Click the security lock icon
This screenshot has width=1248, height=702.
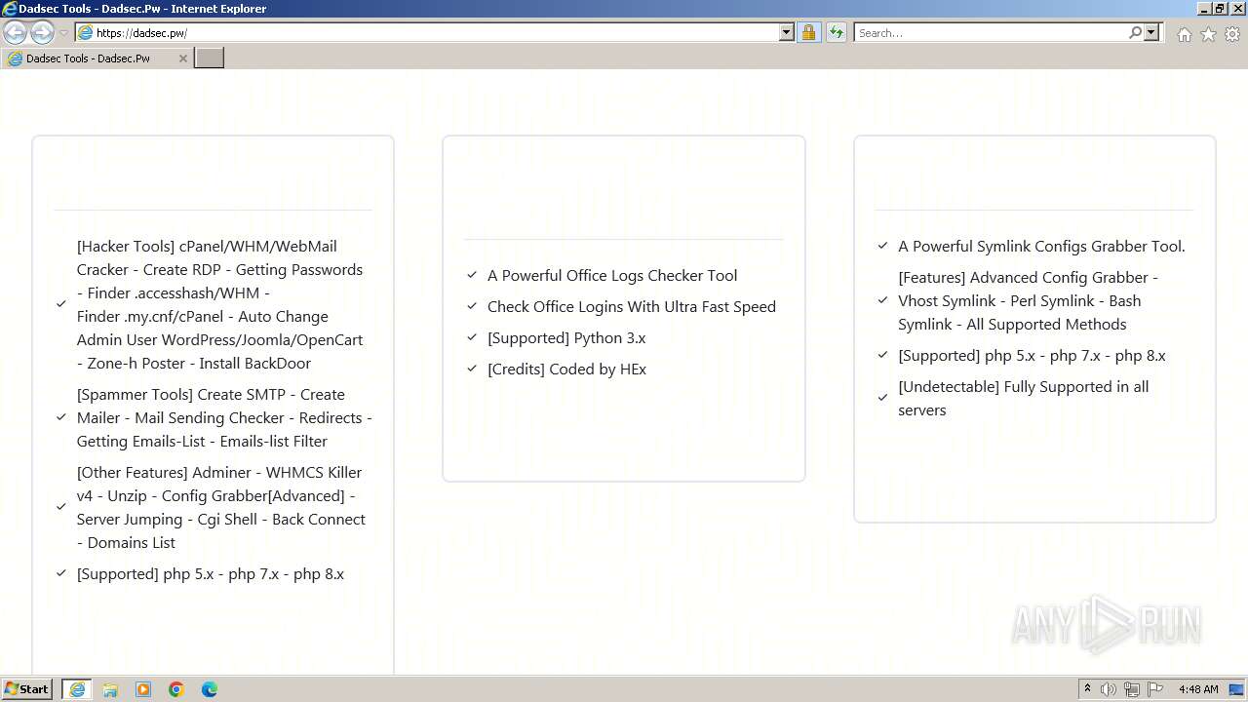coord(808,32)
